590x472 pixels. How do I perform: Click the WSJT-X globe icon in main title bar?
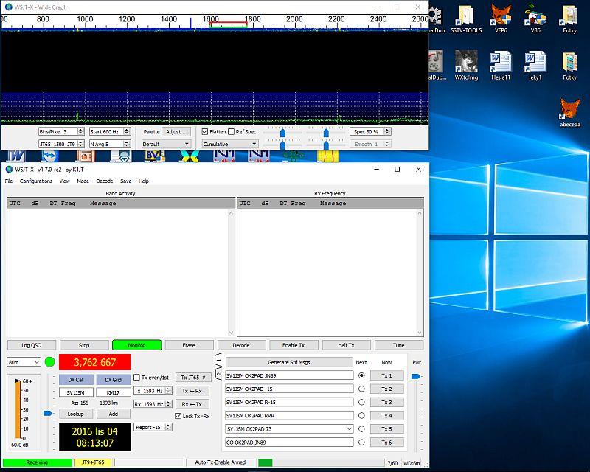point(9,170)
